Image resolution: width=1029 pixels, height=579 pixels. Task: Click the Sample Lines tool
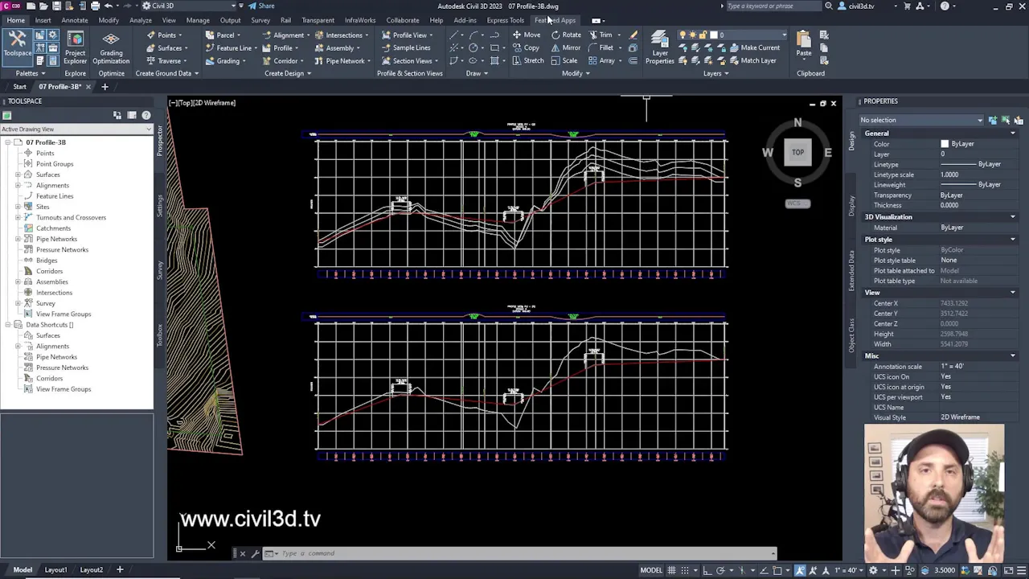tap(406, 47)
